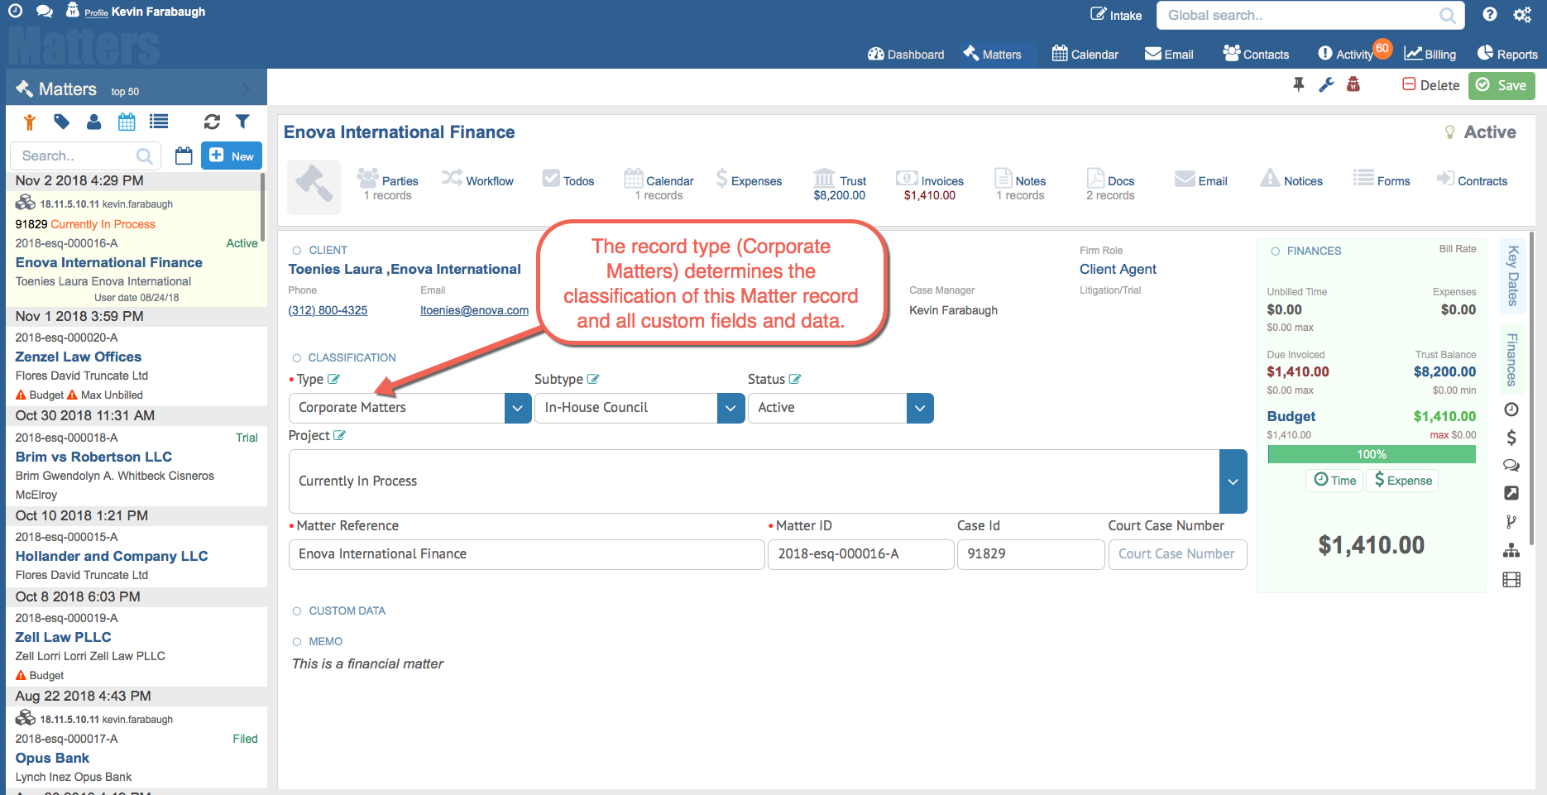Delete this matter record
The image size is (1547, 795).
tap(1430, 85)
